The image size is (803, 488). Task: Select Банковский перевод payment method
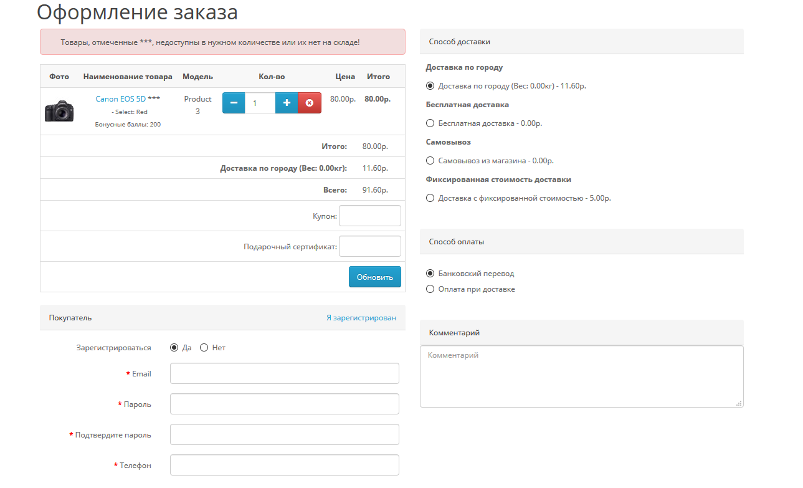(x=430, y=274)
